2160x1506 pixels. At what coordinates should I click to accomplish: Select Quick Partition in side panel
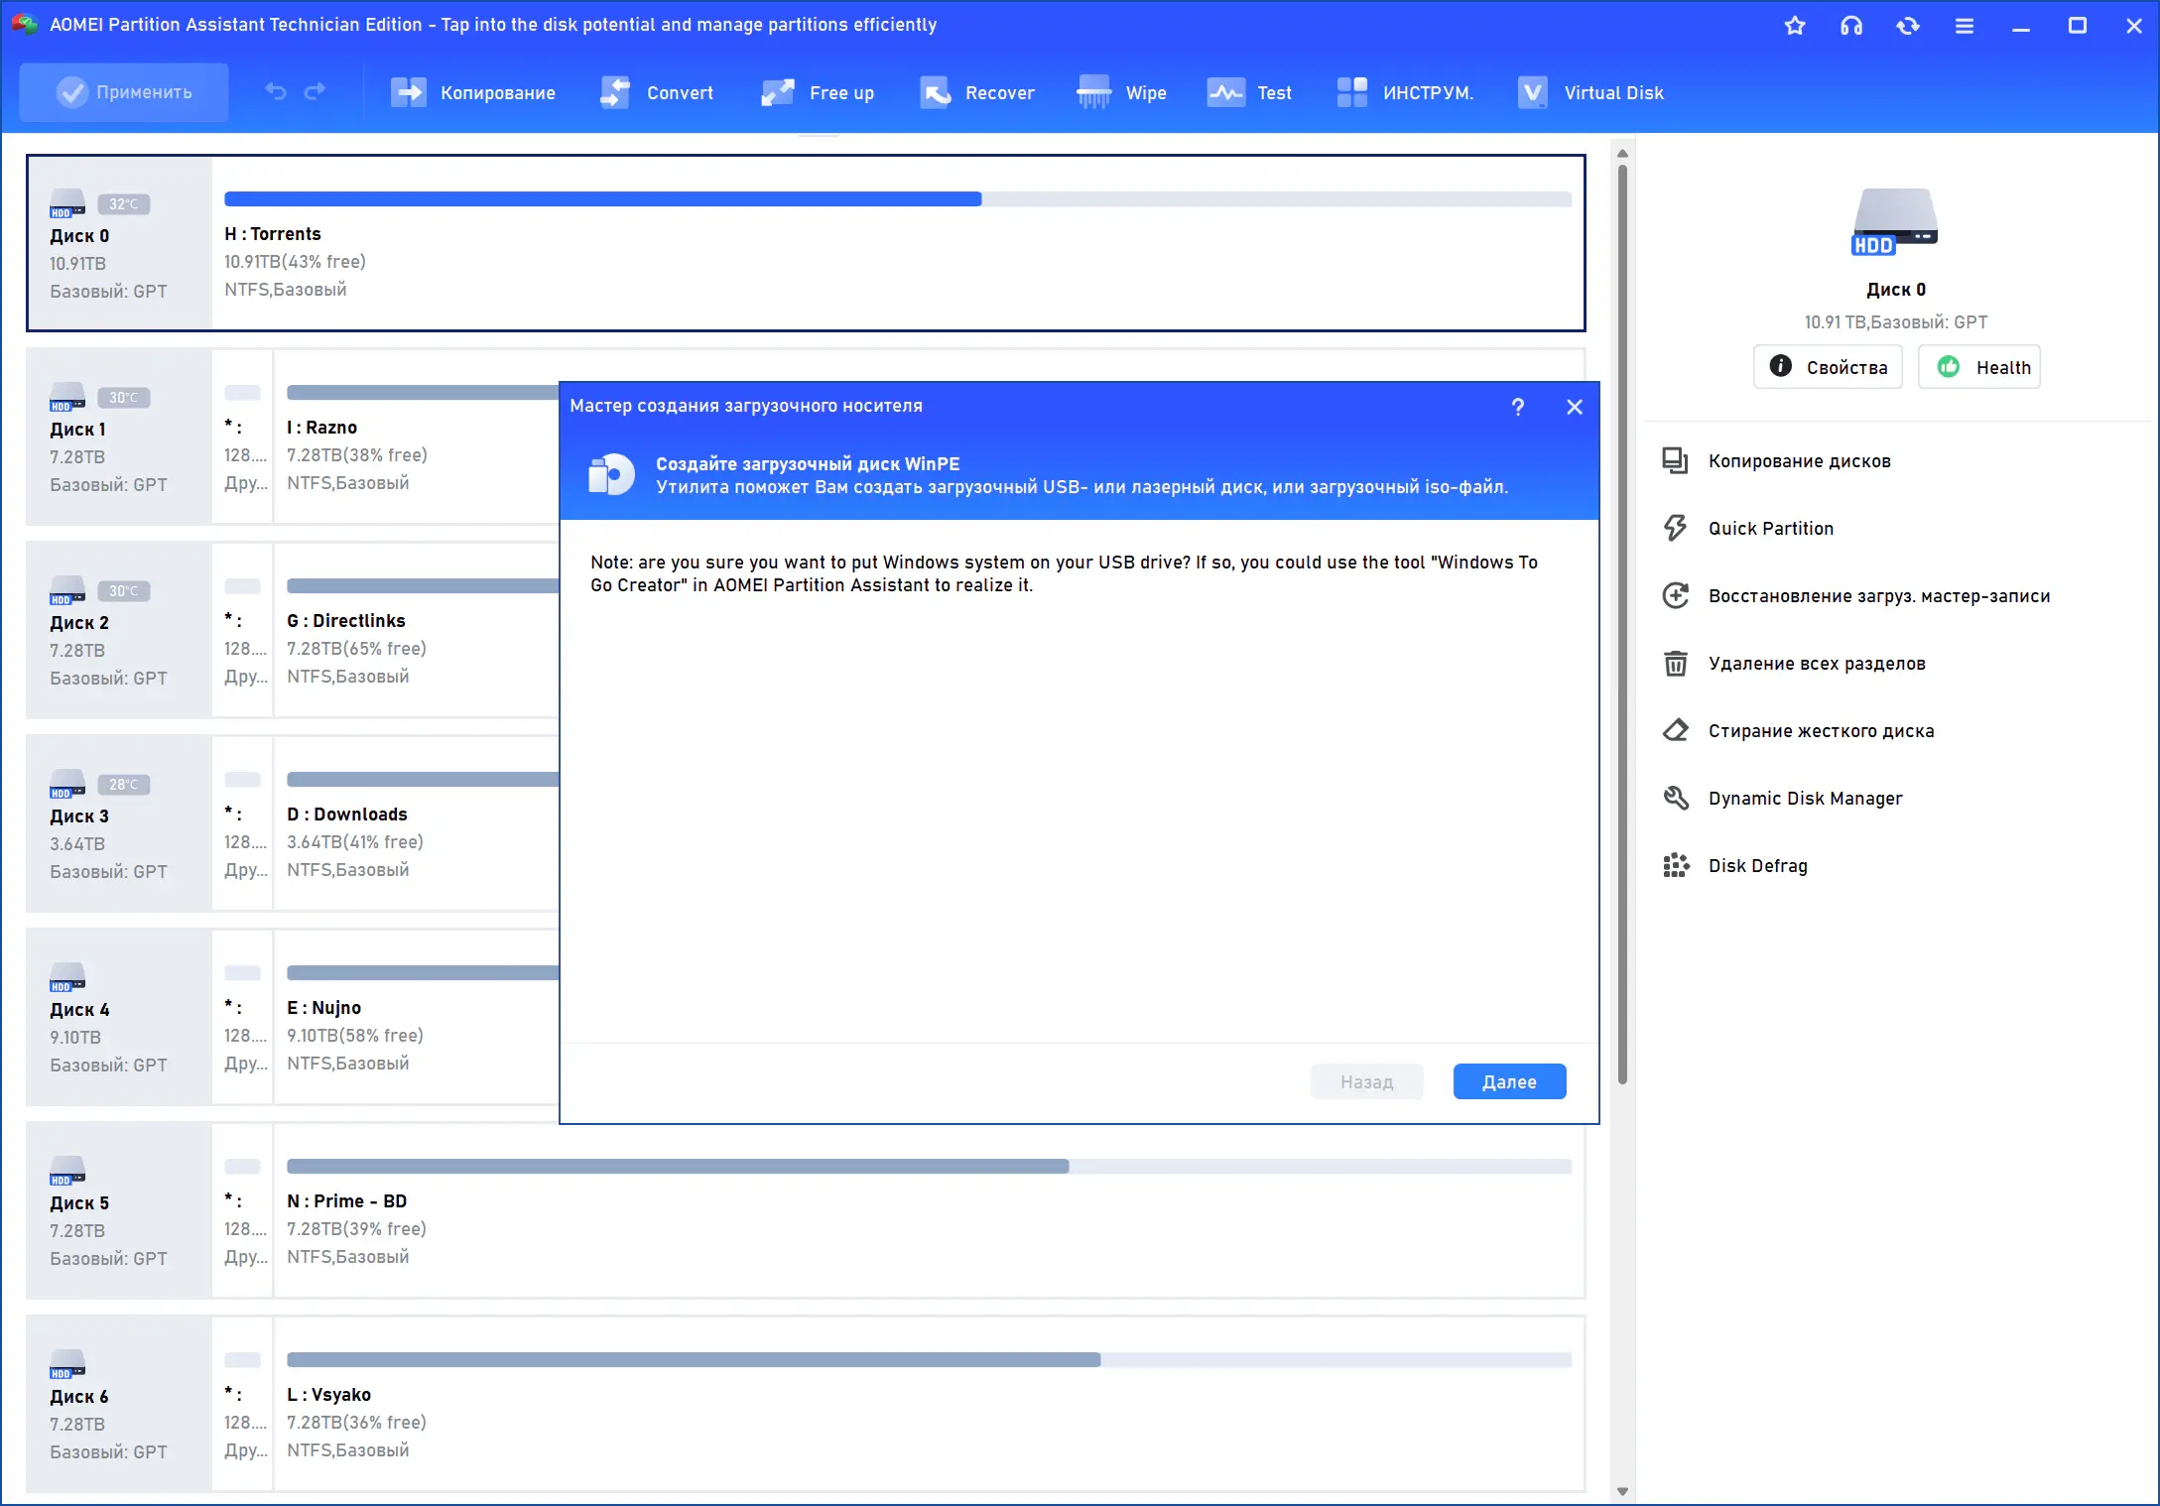(1770, 529)
